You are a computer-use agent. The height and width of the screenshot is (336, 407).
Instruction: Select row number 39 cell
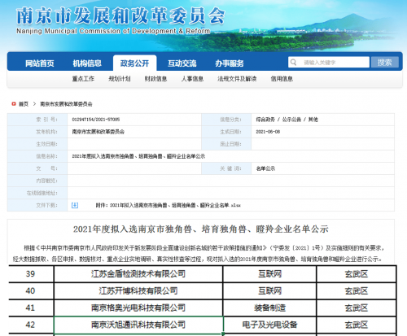(31, 274)
